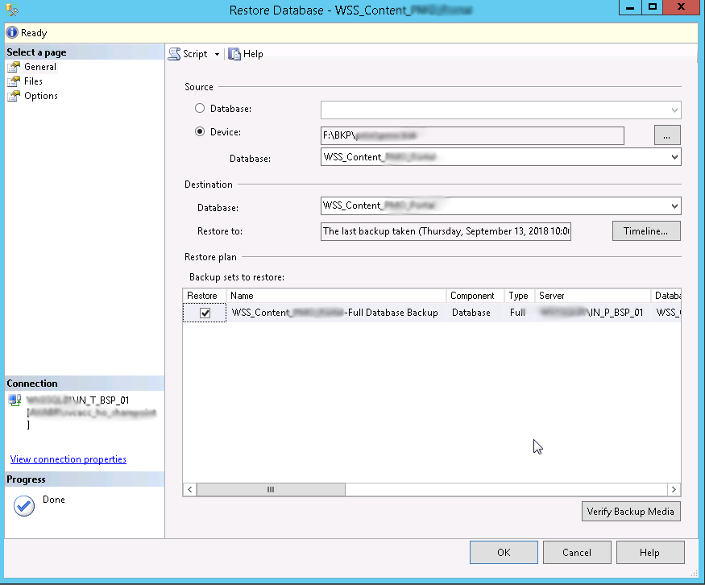Click the Script toolbar icon

point(175,54)
